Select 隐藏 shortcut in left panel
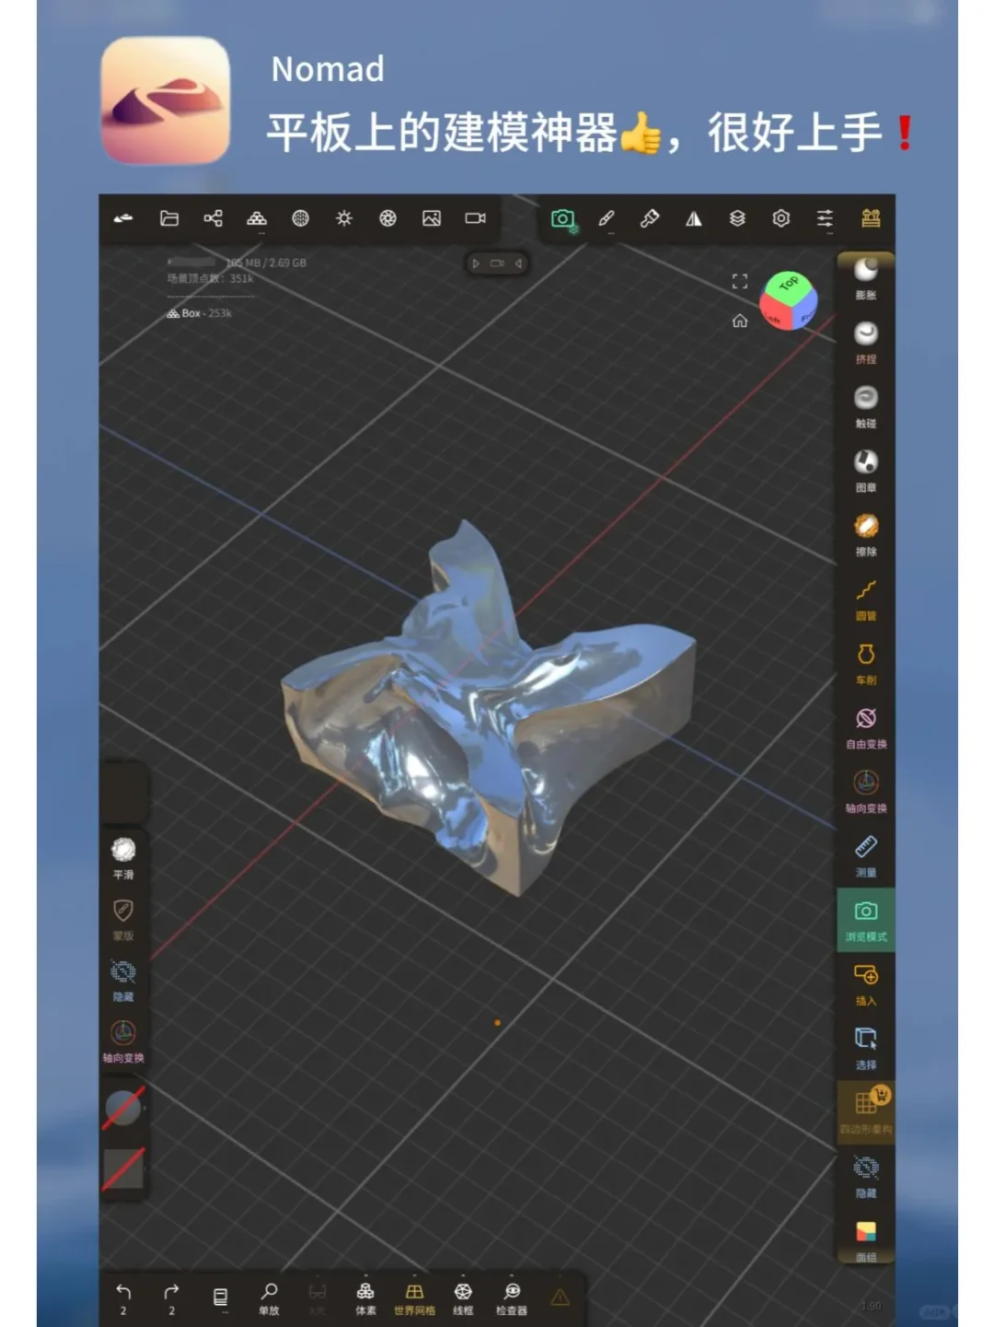Image resolution: width=994 pixels, height=1327 pixels. pyautogui.click(x=123, y=981)
